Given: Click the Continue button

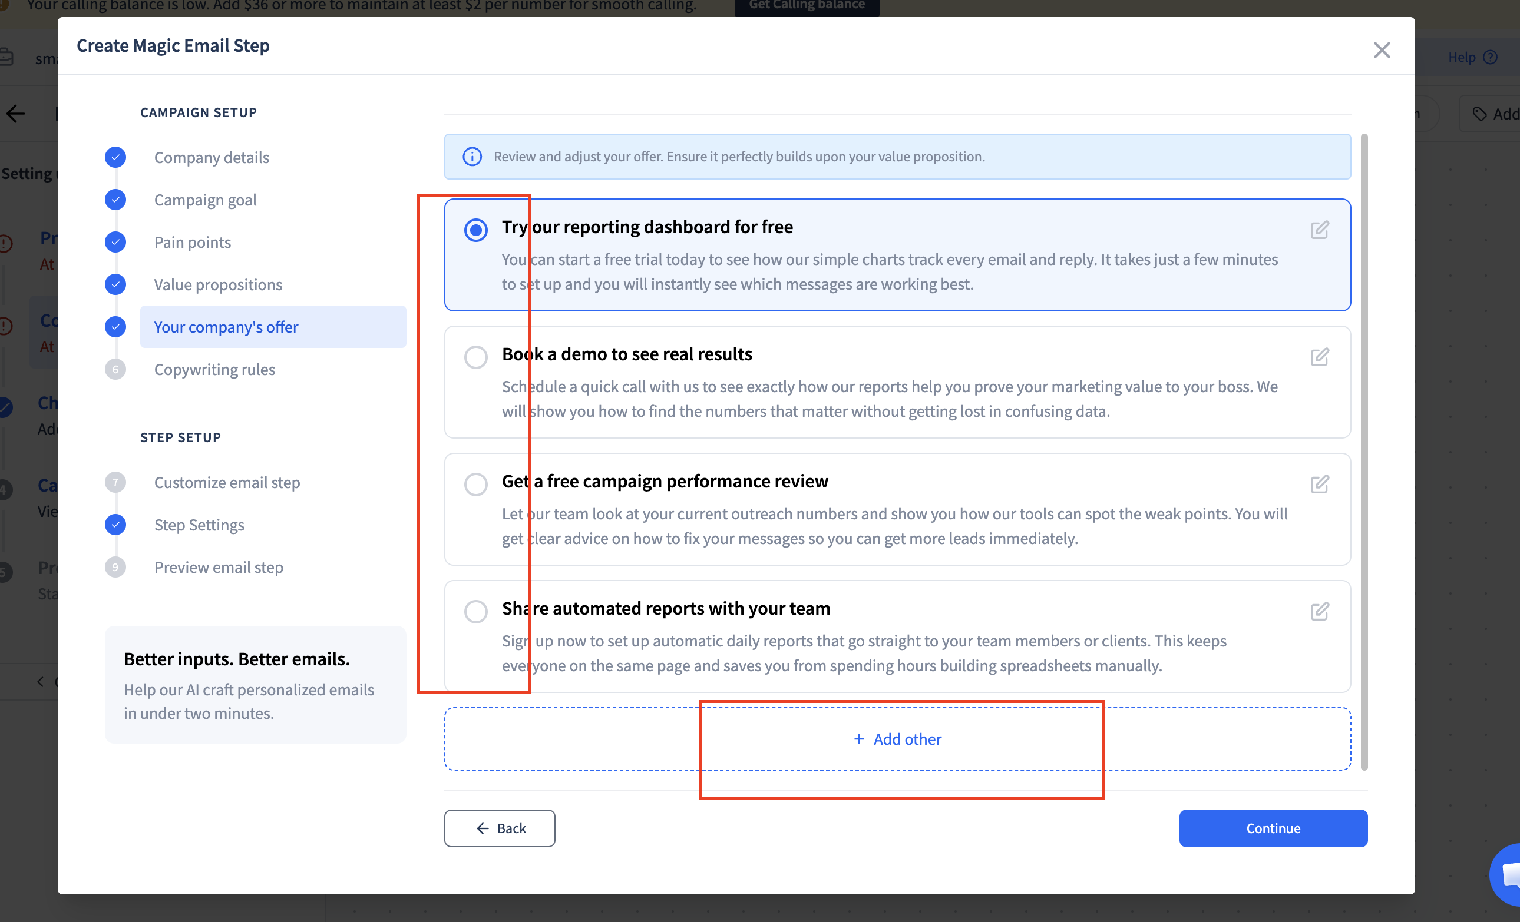Looking at the screenshot, I should (x=1273, y=828).
